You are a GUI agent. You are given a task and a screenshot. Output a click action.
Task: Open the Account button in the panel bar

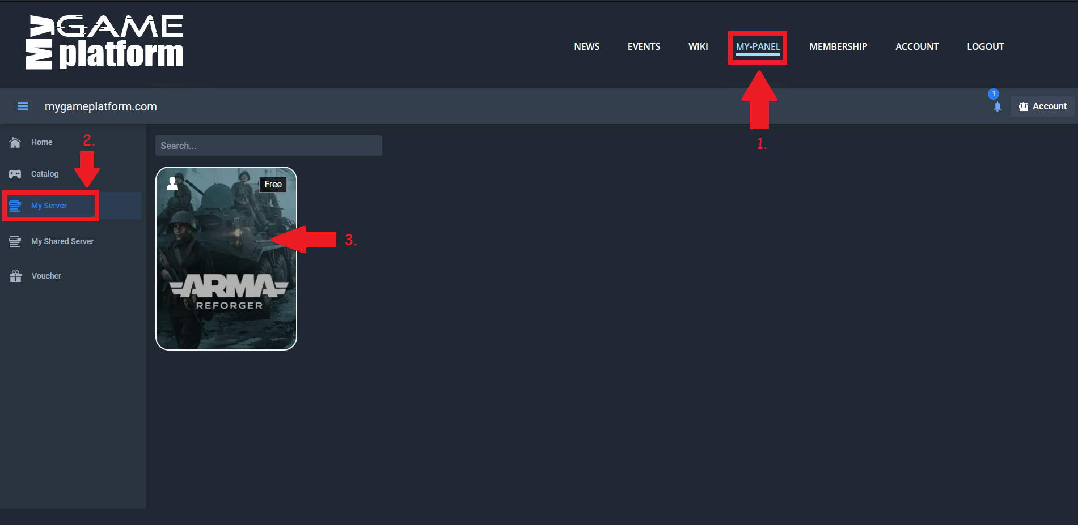pos(1042,106)
